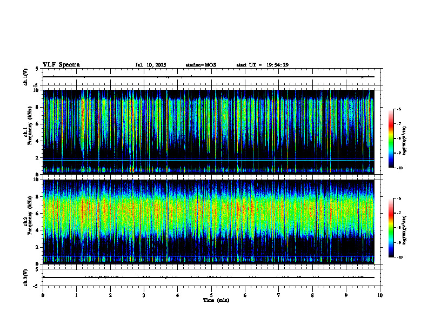Click the "2" tick on the time axis
Viewport: 428px width, 331px height.
click(x=110, y=295)
